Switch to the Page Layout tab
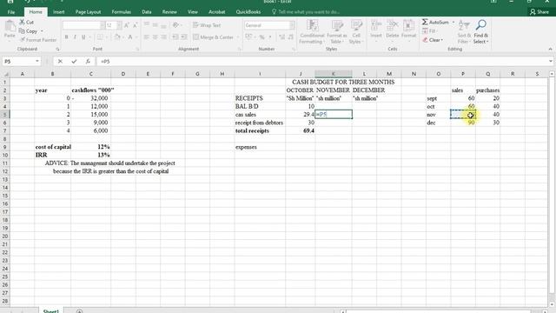 88,11
